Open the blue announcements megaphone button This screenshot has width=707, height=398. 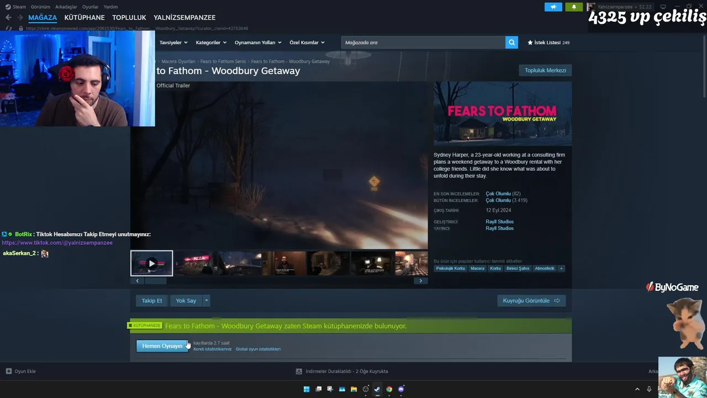point(553,7)
